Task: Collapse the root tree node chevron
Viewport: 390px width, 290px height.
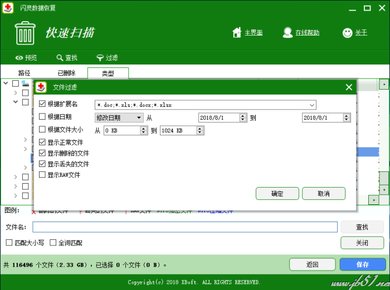Action: (x=6, y=83)
